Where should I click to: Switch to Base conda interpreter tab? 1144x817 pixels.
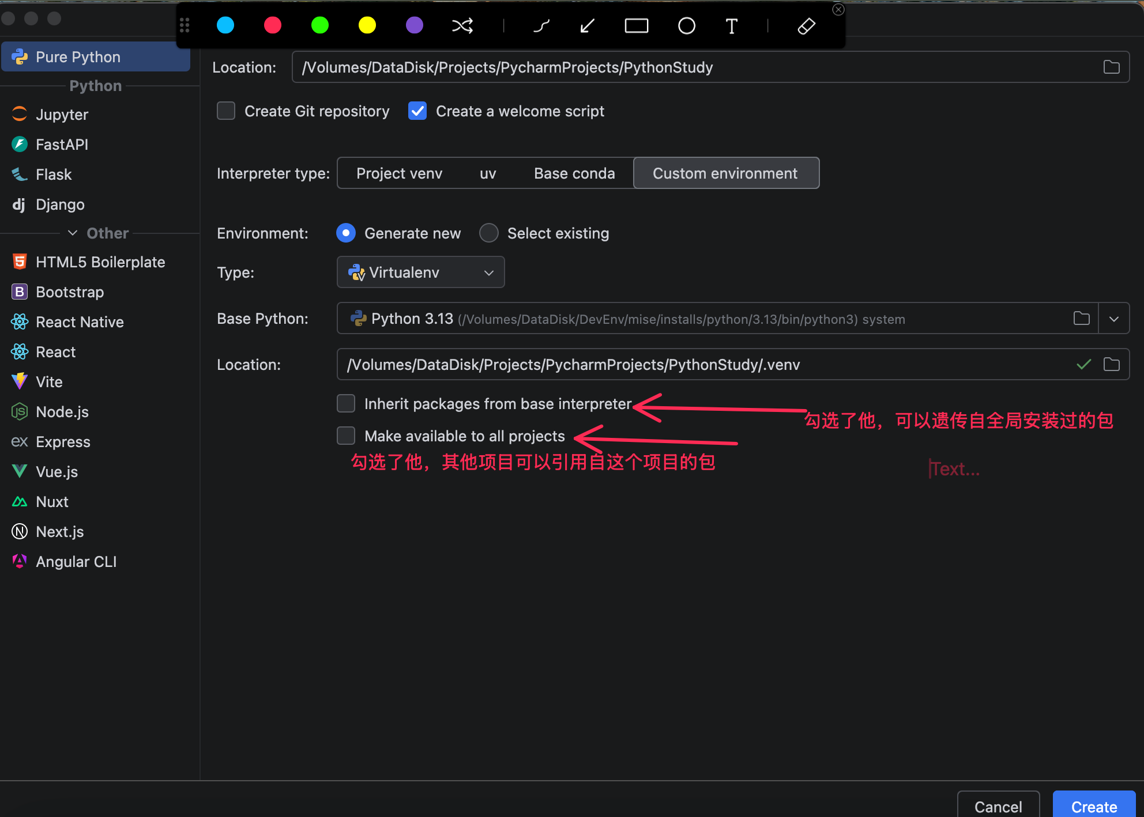click(x=574, y=173)
